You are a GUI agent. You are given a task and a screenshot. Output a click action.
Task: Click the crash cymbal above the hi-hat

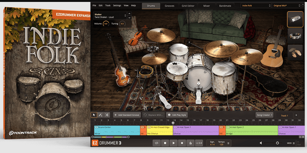161,35
